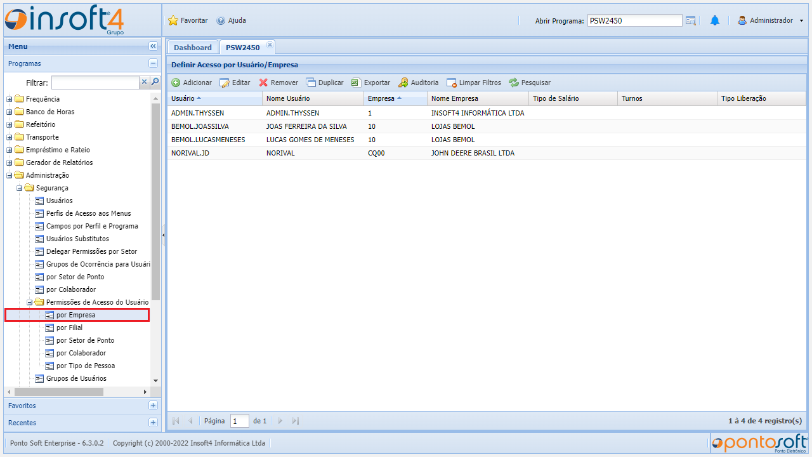Click the magnifier icon next to Filtrar
Image resolution: width=812 pixels, height=457 pixels.
[x=155, y=82]
